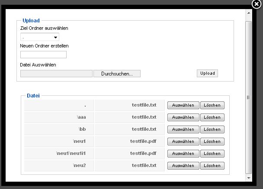This screenshot has height=189, width=263.
Task: Click Auswählen in the \neu2 row
Action: click(x=183, y=166)
